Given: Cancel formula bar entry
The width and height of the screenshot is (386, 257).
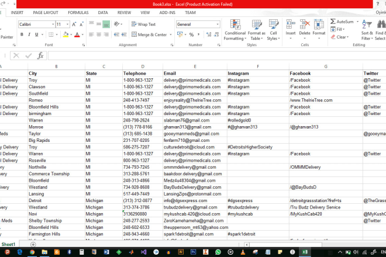Looking at the screenshot, I should [x=16, y=56].
